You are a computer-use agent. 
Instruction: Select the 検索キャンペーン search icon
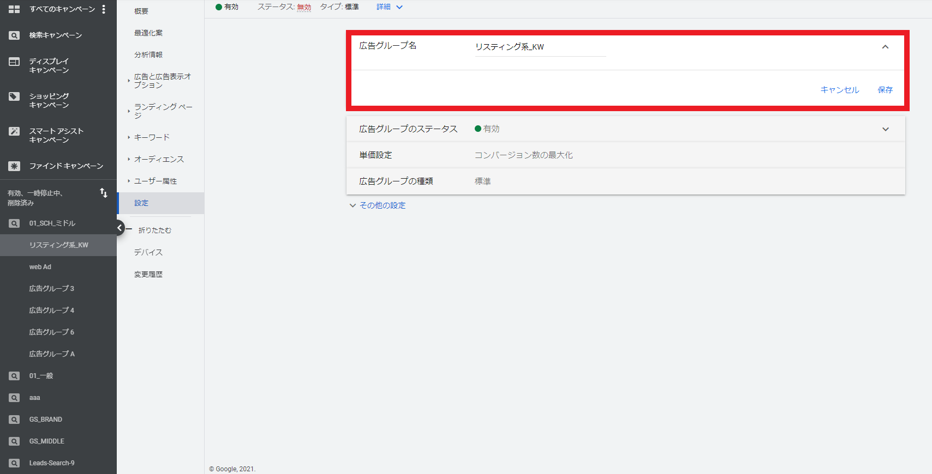pyautogui.click(x=14, y=35)
